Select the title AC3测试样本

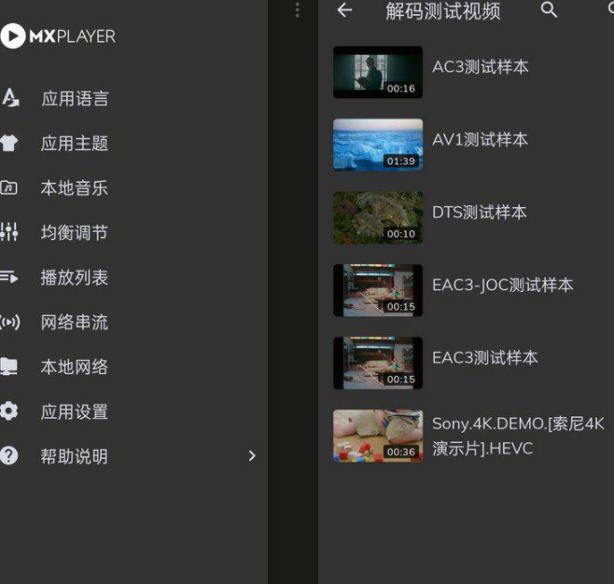tap(481, 67)
